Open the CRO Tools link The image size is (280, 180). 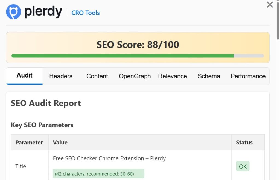[x=85, y=13]
